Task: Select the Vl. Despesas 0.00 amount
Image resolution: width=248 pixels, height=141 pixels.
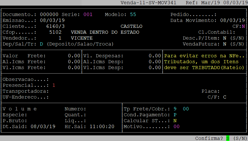Action: pos(155,56)
